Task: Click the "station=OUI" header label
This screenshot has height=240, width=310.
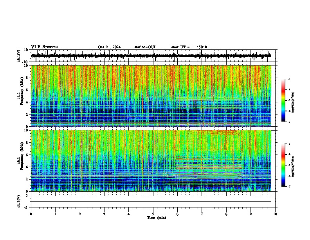Action: [145, 47]
